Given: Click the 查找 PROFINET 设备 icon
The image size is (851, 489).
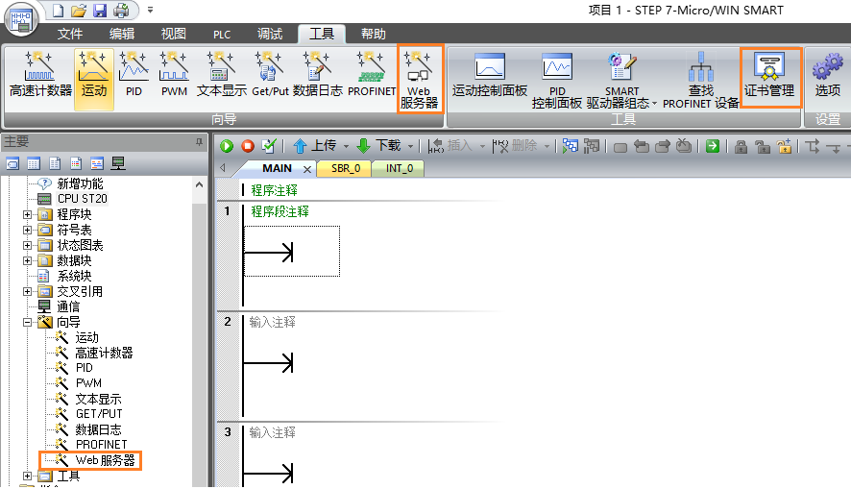Looking at the screenshot, I should click(x=700, y=79).
